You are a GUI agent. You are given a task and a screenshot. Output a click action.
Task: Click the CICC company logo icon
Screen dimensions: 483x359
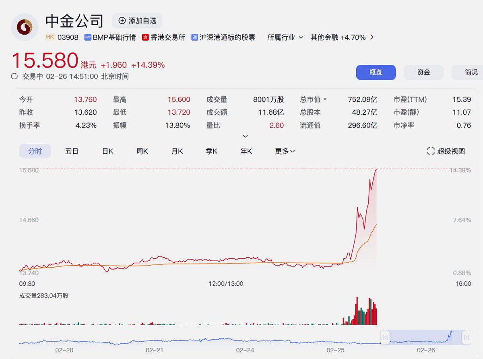[x=25, y=27]
